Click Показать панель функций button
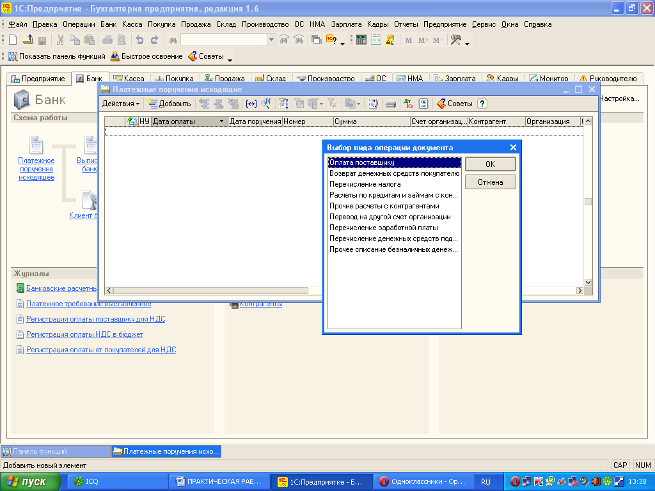Screen dimensions: 655x491 pos(57,56)
